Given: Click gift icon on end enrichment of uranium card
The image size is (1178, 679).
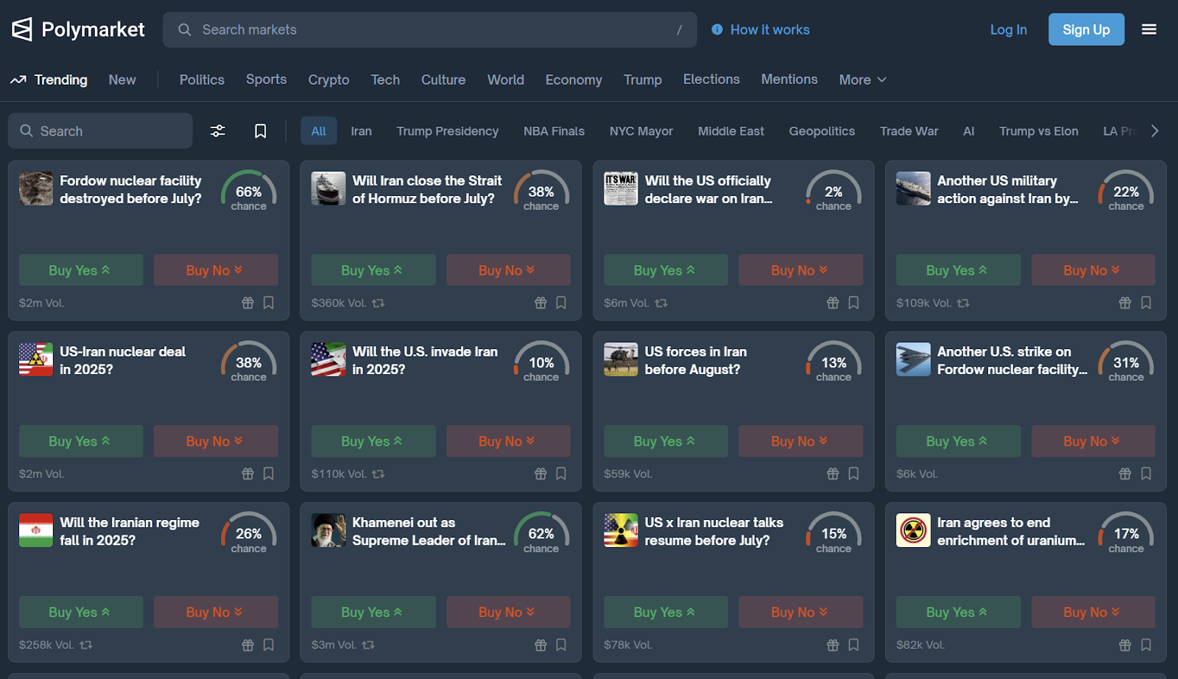Looking at the screenshot, I should coord(1125,645).
